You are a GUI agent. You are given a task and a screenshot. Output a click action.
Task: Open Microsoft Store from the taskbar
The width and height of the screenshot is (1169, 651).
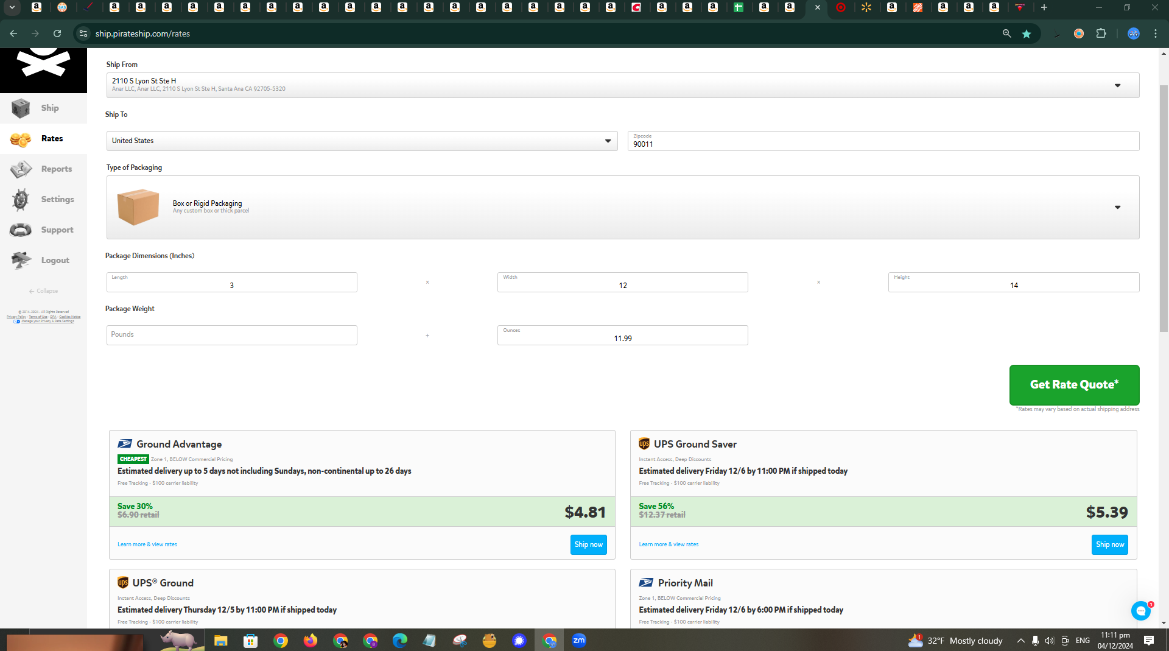[x=250, y=641]
